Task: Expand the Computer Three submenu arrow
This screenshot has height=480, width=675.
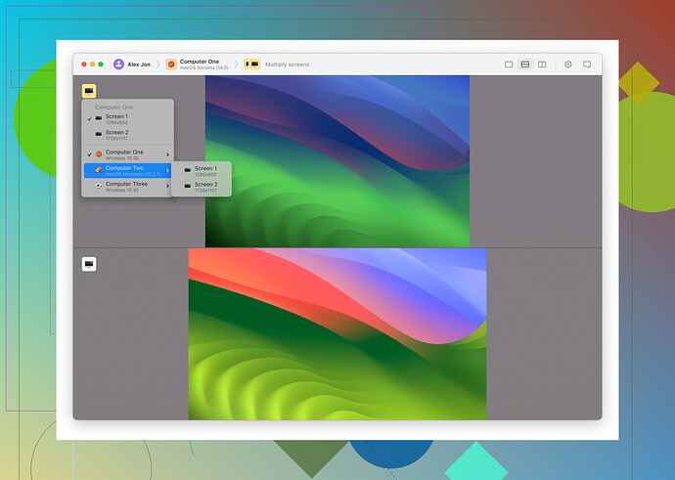Action: tap(167, 186)
